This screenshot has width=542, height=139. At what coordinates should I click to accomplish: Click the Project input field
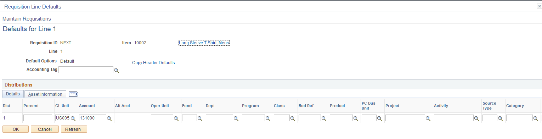405,118
